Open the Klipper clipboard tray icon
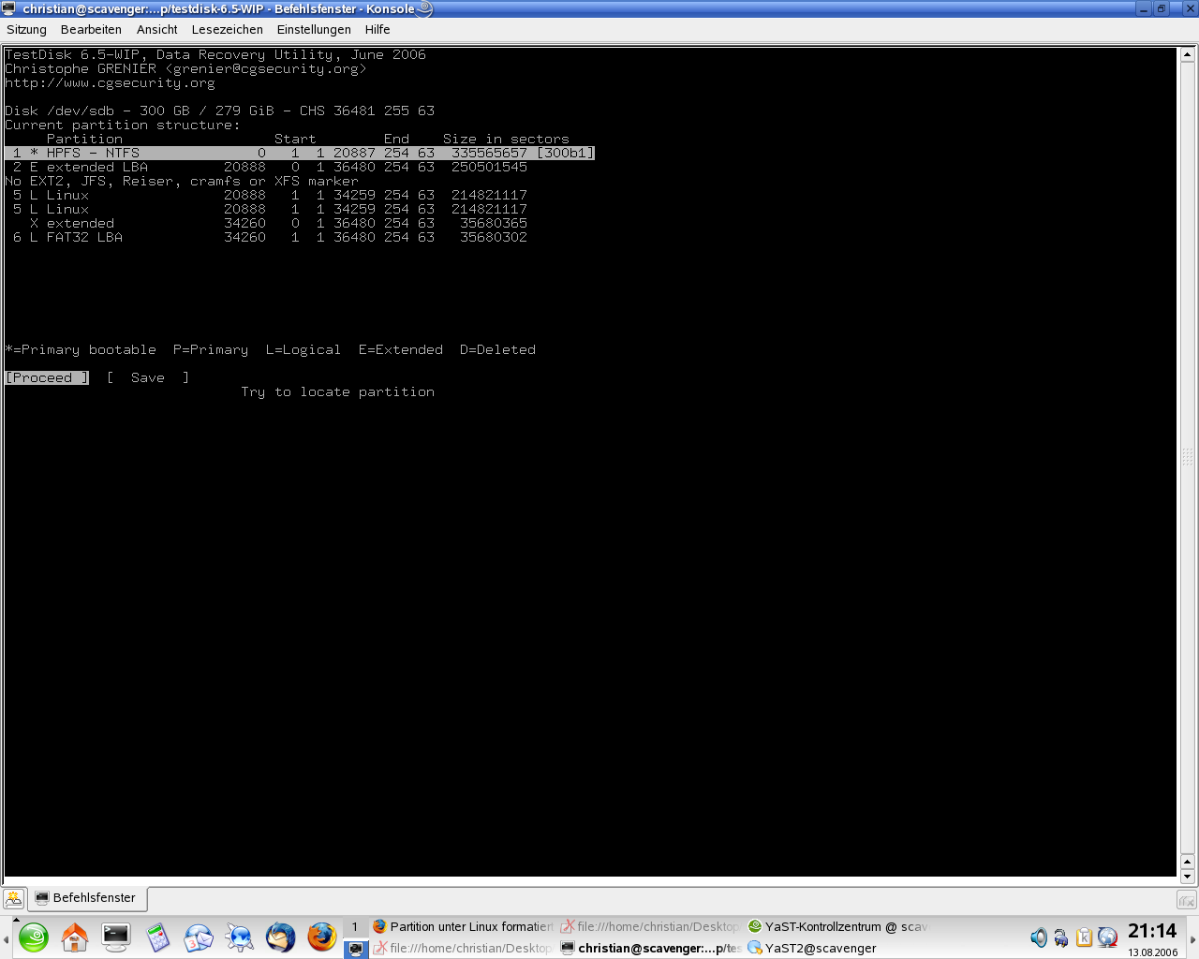Screen dimensions: 1199x959 (x=1084, y=937)
